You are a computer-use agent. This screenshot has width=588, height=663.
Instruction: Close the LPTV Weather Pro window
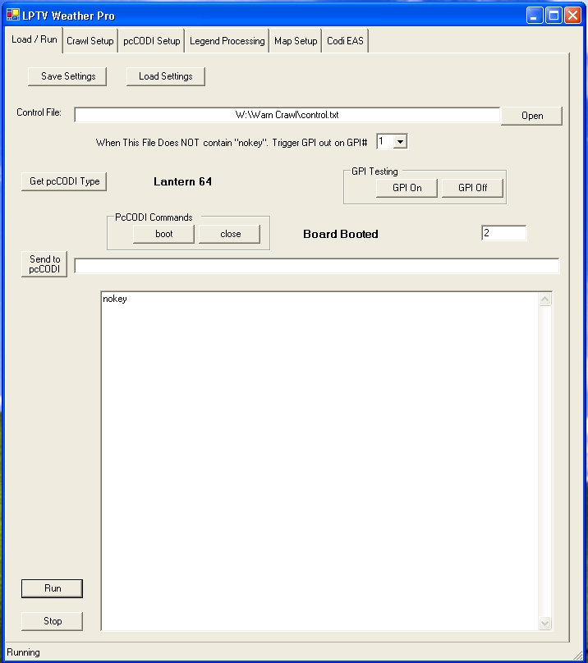(572, 16)
